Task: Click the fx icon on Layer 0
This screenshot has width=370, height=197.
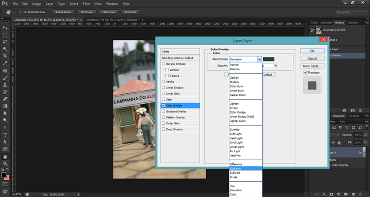Action: (x=360, y=152)
